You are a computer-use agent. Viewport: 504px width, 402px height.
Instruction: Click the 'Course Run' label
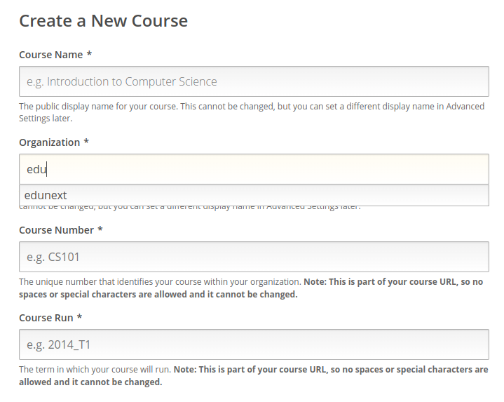[46, 318]
